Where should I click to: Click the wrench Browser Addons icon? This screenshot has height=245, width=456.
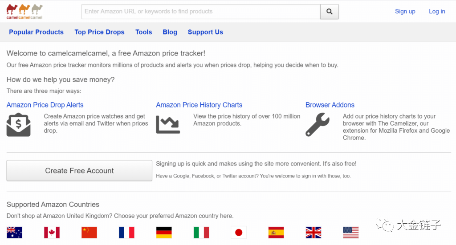coord(318,125)
